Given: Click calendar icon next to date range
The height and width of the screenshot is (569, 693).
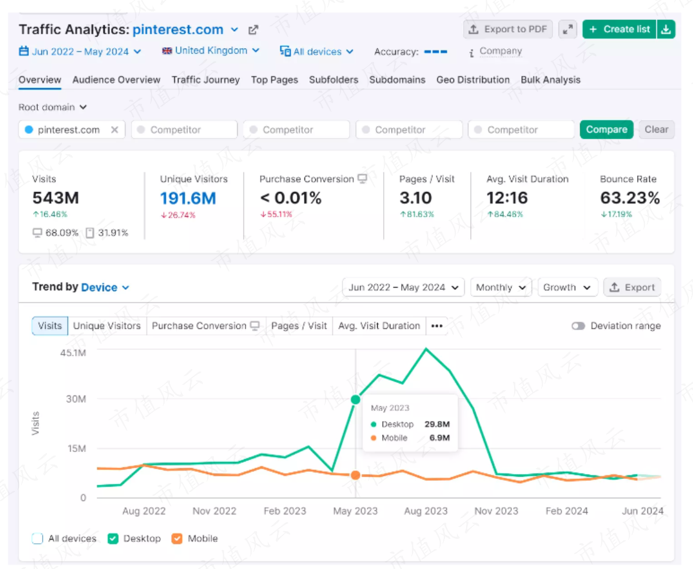Looking at the screenshot, I should [x=24, y=51].
